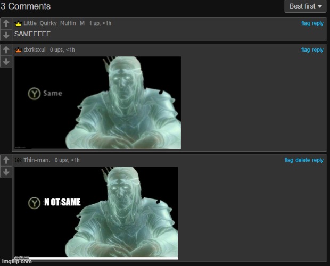Click yellow crown icon beside Little_Quirky_Muffin
The height and width of the screenshot is (266, 330).
pos(18,23)
